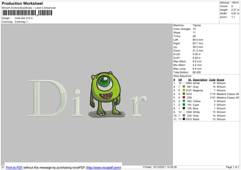Click the embroidered letter r
The height and width of the screenshot is (170, 241).
pos(138,106)
